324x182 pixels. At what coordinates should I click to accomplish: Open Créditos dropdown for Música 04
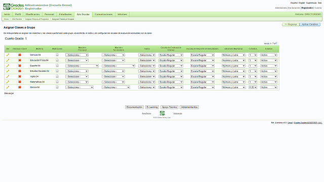coord(253,87)
